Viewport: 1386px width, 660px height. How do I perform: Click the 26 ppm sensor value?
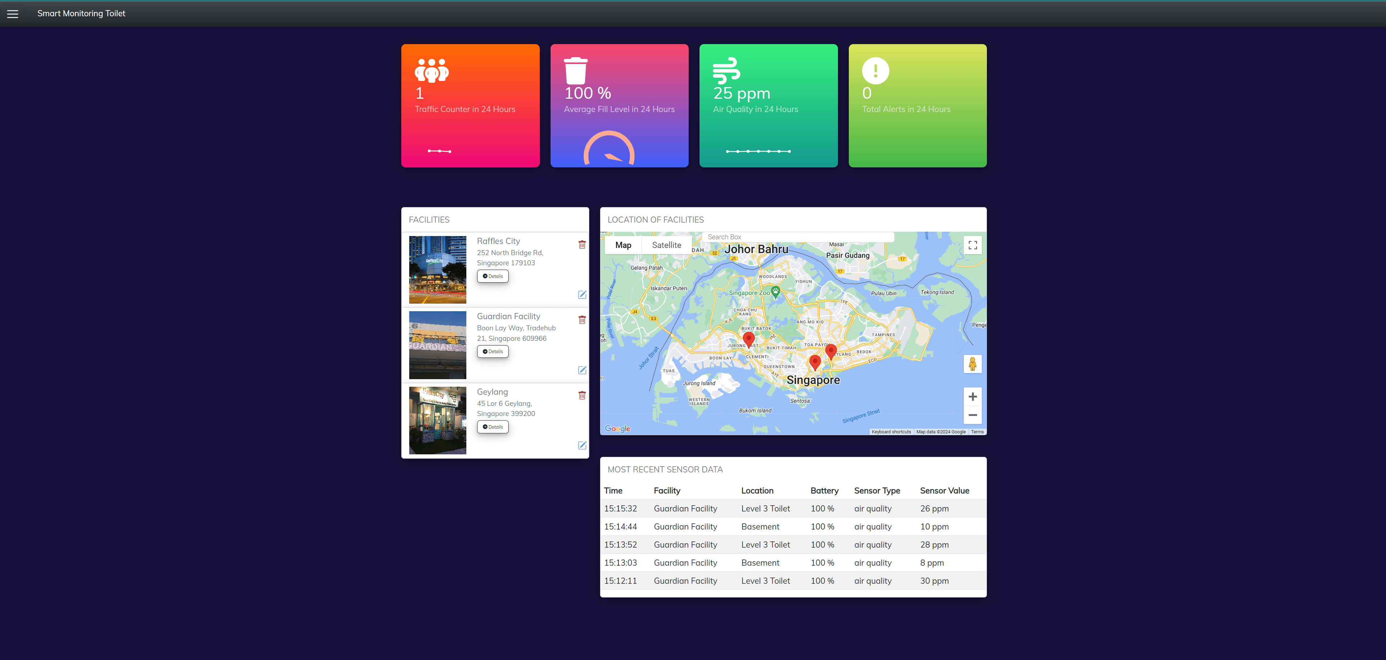(x=934, y=509)
